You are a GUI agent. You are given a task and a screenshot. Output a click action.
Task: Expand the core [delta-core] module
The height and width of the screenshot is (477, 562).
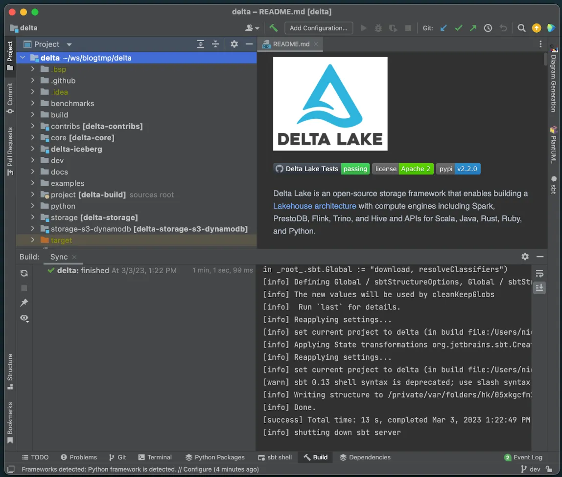(33, 137)
